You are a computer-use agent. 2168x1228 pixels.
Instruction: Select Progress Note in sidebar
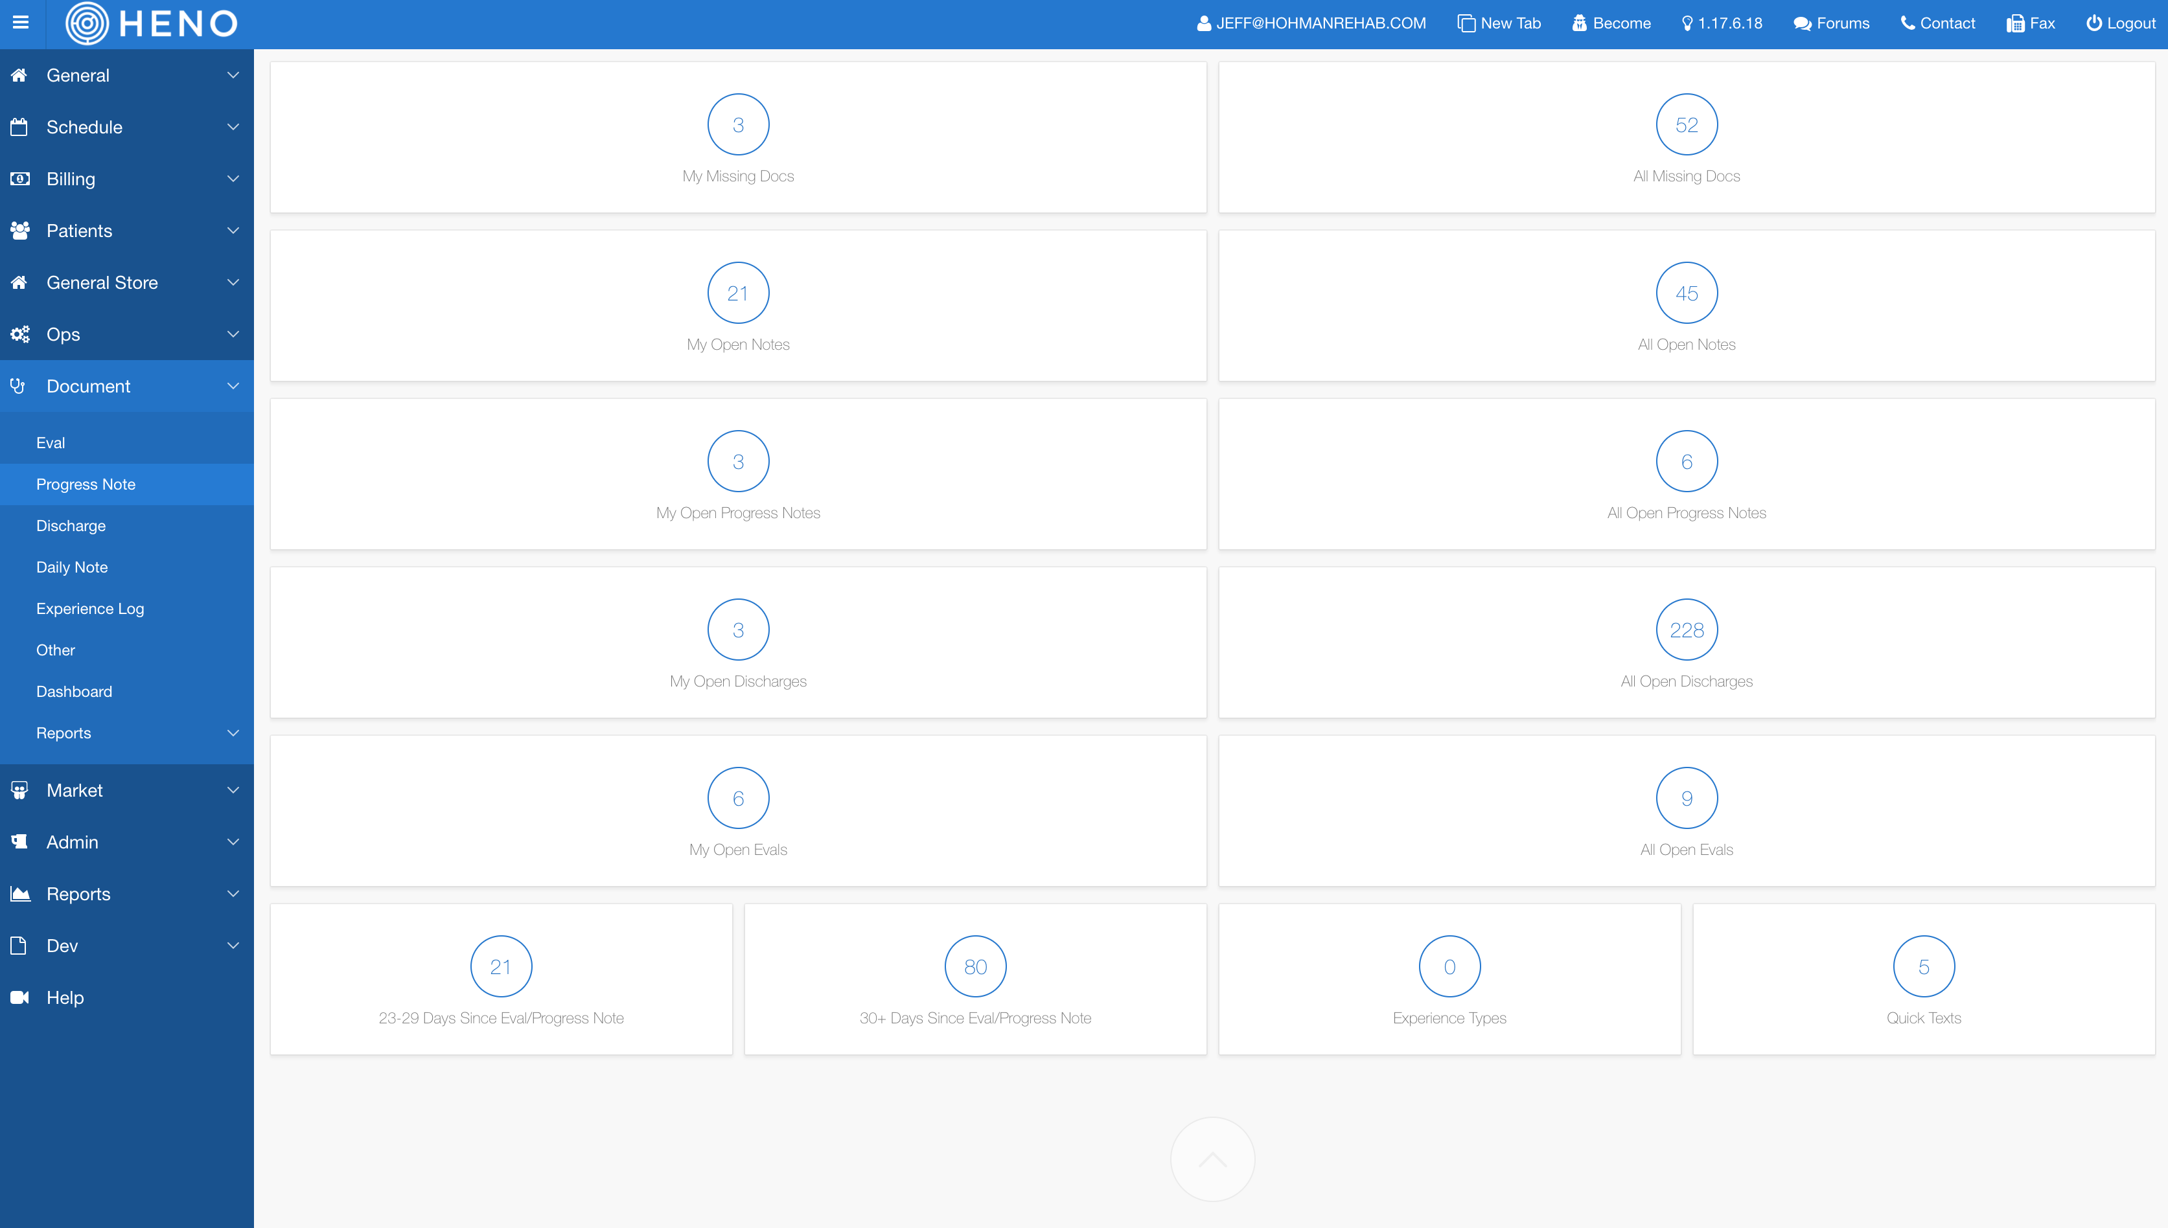click(x=86, y=484)
